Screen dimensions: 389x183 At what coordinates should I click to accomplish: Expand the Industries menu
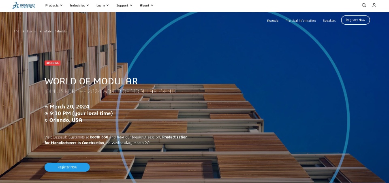(79, 5)
